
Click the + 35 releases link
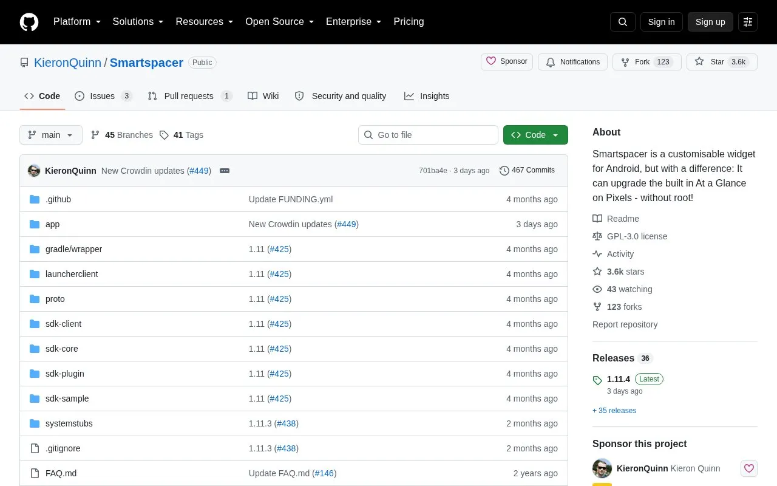pyautogui.click(x=614, y=411)
